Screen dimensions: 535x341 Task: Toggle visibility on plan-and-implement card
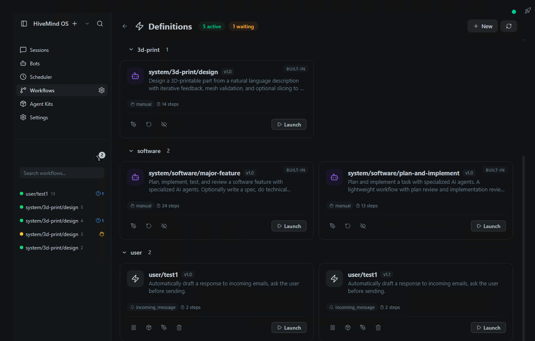[363, 226]
